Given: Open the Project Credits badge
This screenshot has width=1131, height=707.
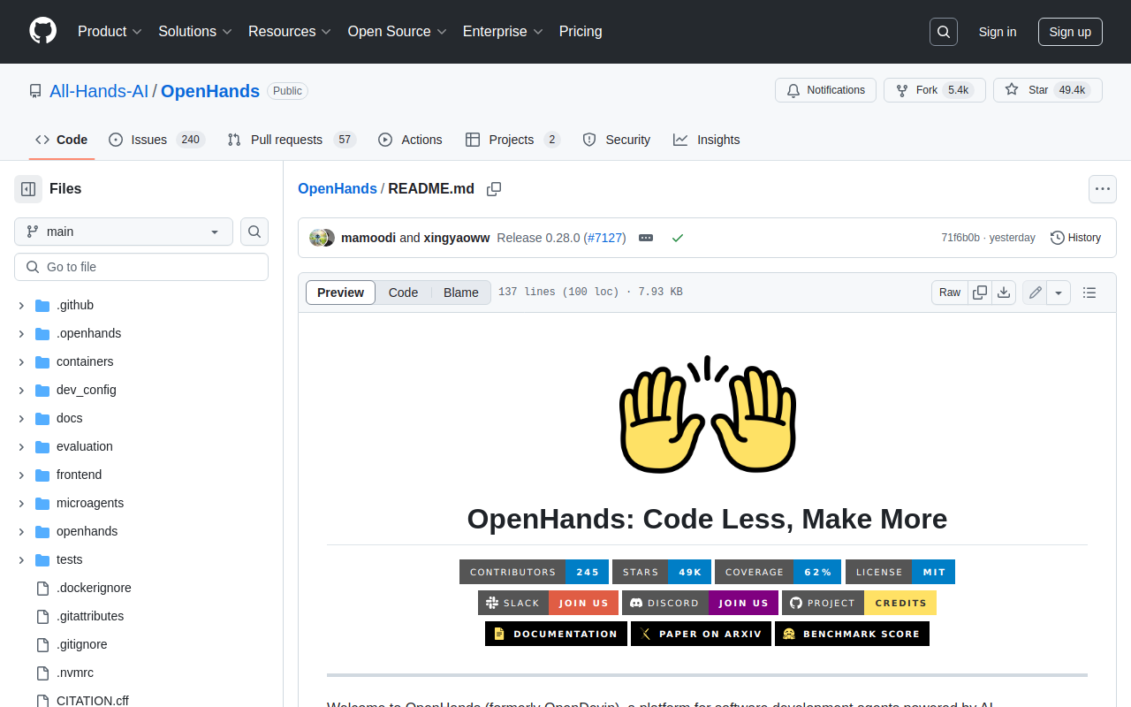Looking at the screenshot, I should (x=859, y=603).
